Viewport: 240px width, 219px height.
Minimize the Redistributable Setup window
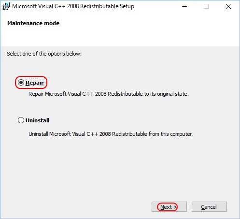pyautogui.click(x=184, y=6)
